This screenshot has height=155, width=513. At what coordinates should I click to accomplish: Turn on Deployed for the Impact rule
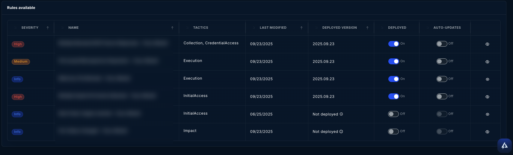pos(393,131)
